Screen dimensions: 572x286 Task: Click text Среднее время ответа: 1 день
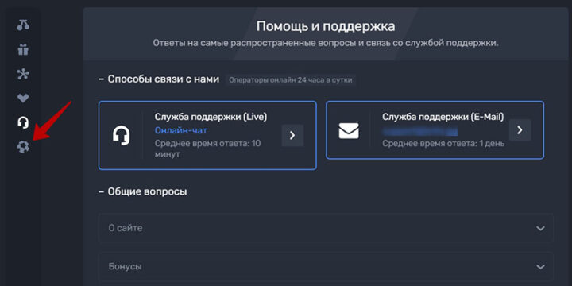[x=443, y=143]
